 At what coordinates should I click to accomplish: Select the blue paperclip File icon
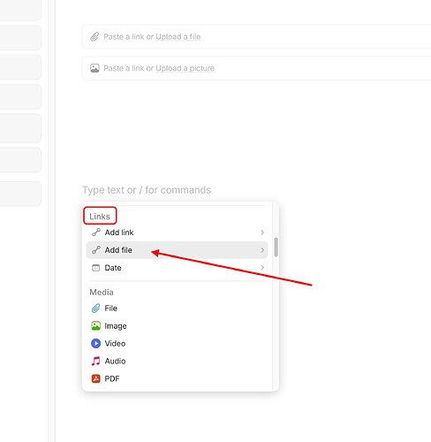[95, 309]
